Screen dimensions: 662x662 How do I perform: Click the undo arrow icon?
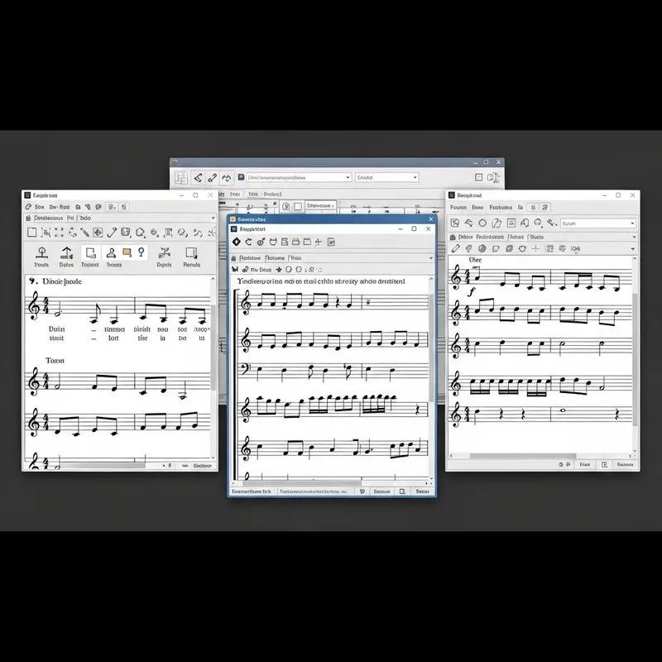247,242
